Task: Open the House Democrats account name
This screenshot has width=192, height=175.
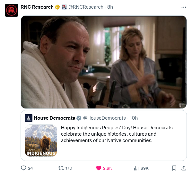Action: 54,118
